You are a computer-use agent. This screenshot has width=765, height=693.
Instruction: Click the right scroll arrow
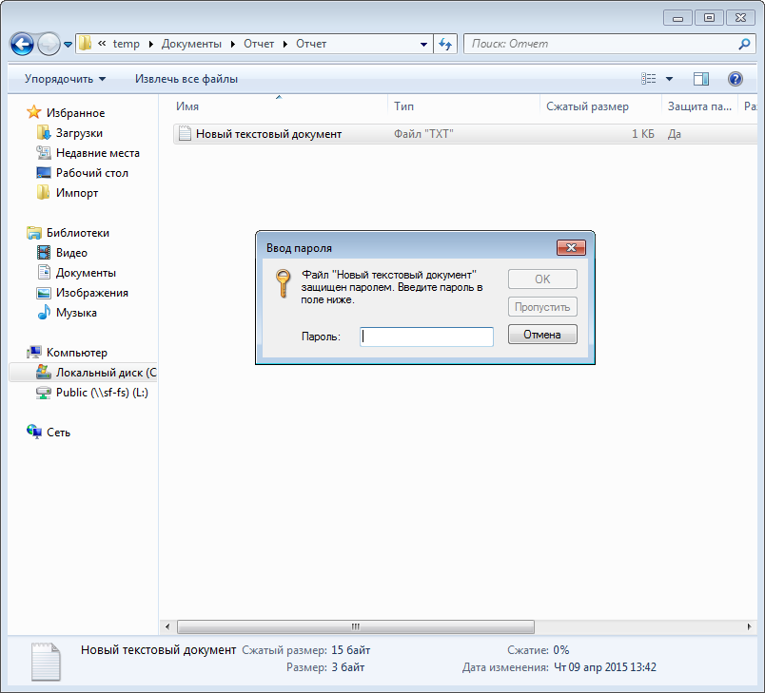click(750, 626)
